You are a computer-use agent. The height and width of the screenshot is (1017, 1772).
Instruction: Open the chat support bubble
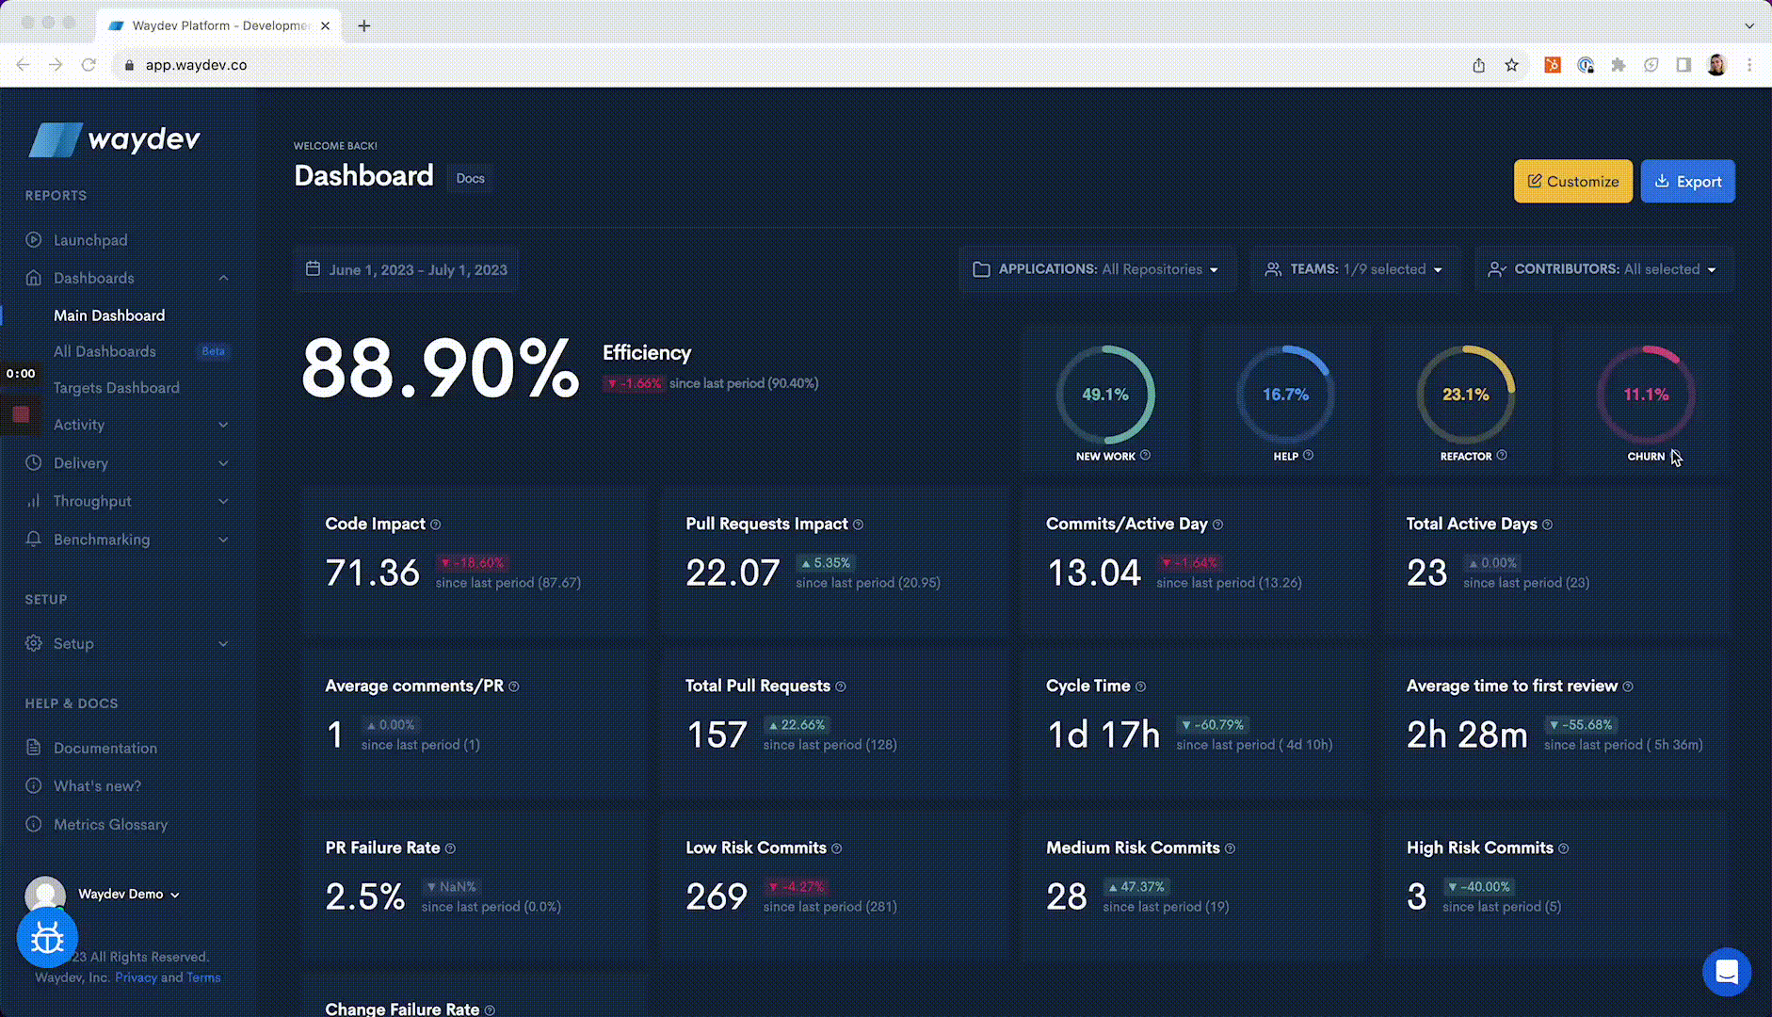(1726, 972)
